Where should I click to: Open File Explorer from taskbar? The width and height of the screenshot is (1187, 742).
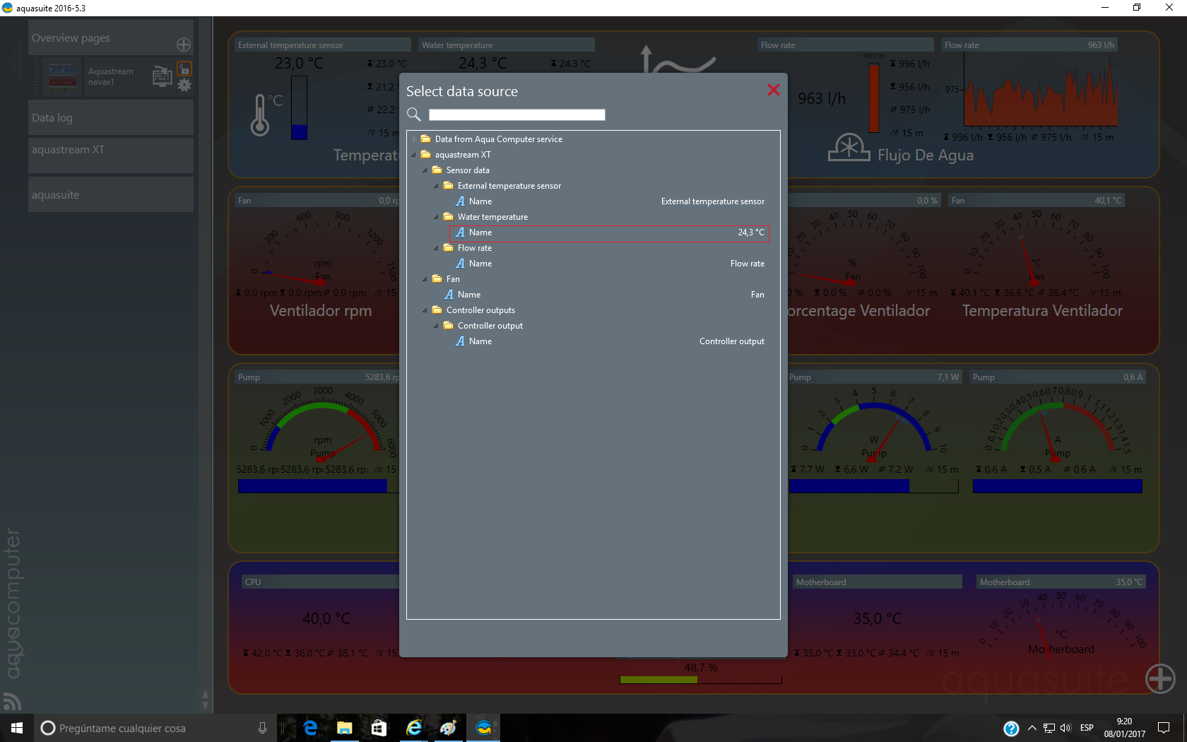(345, 728)
